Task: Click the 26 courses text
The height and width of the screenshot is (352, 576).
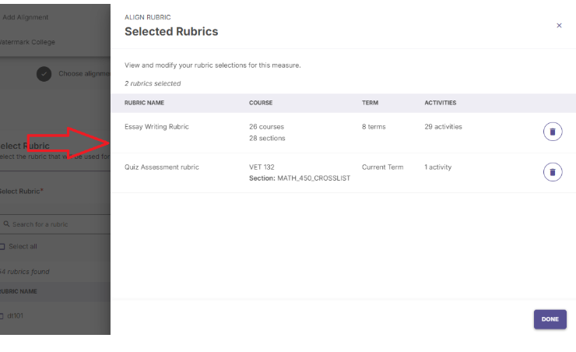Action: pos(266,127)
